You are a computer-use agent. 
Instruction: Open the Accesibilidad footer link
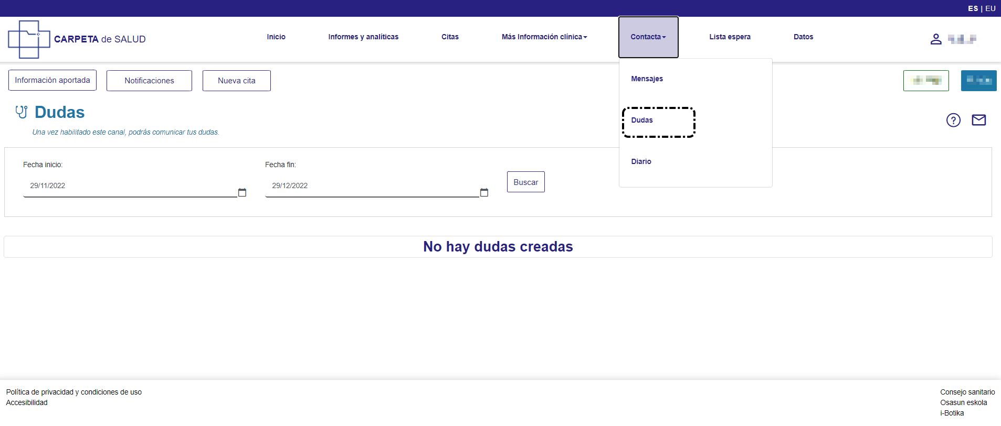[x=27, y=402]
